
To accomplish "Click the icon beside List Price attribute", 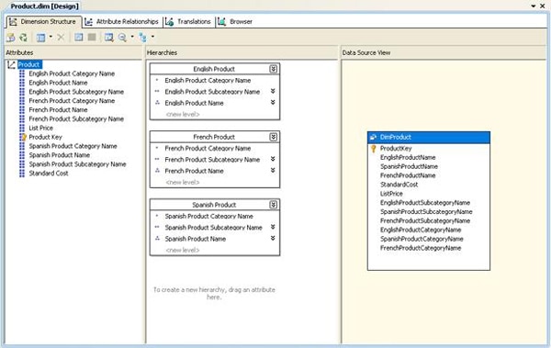I will [22, 128].
